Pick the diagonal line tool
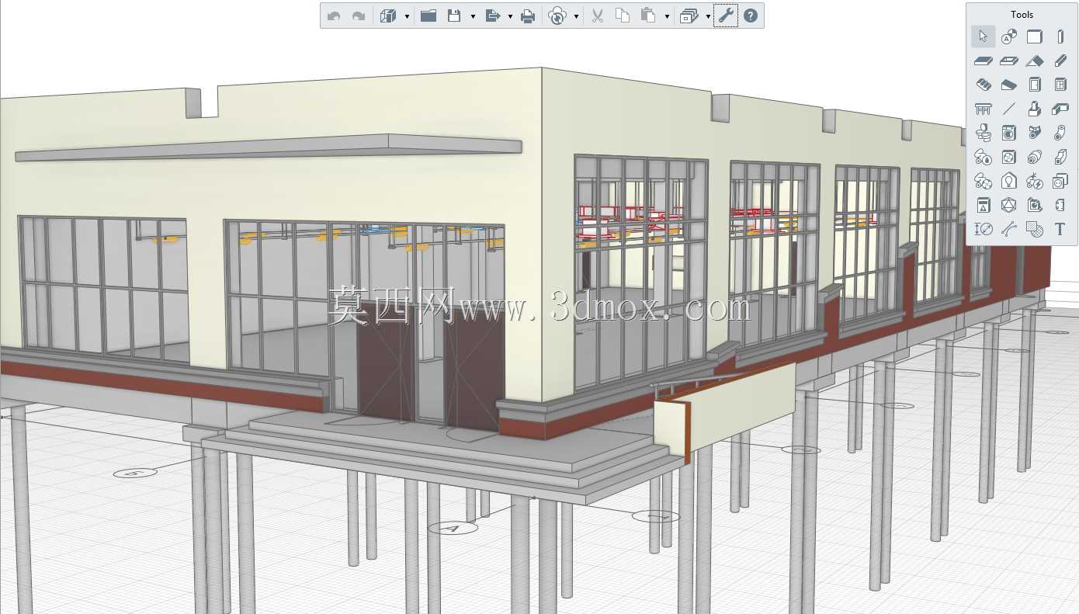This screenshot has width=1079, height=614. [1008, 109]
